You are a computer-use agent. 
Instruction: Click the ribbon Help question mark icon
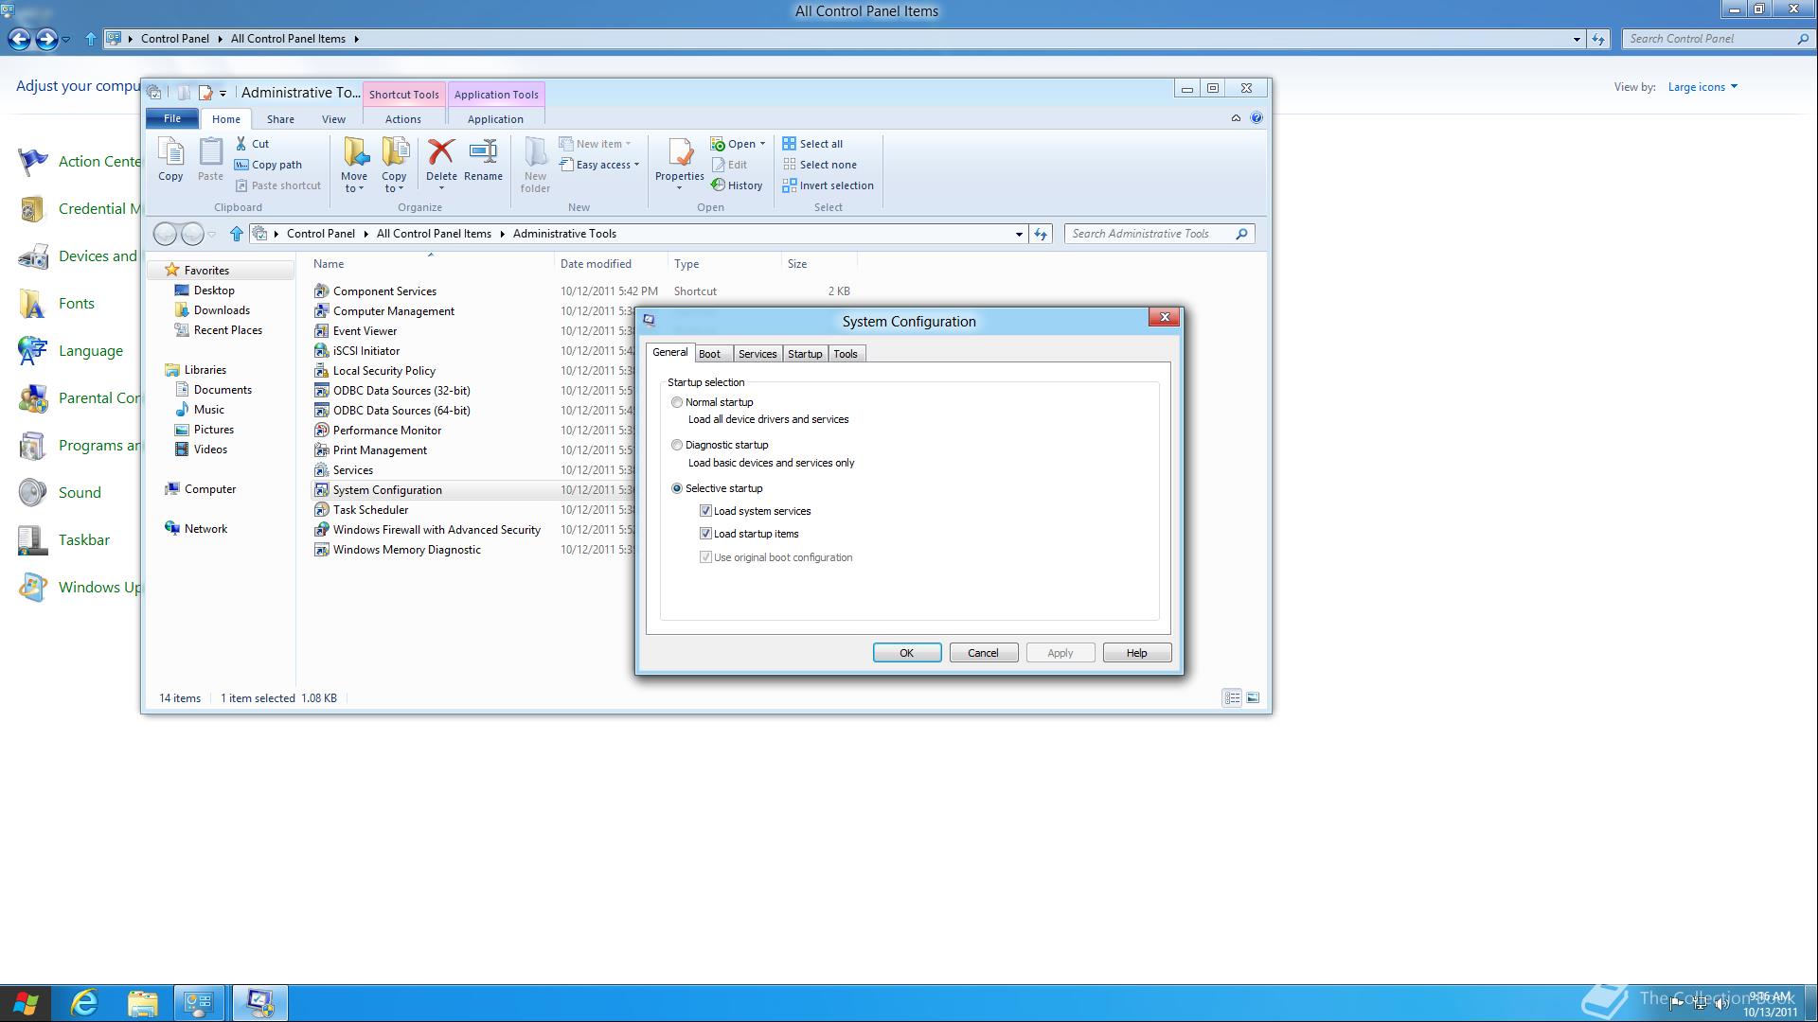point(1257,118)
